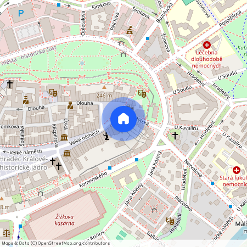The image size is (247, 247).
Task: Select the Opletalova street label
Action: click(83, 23)
